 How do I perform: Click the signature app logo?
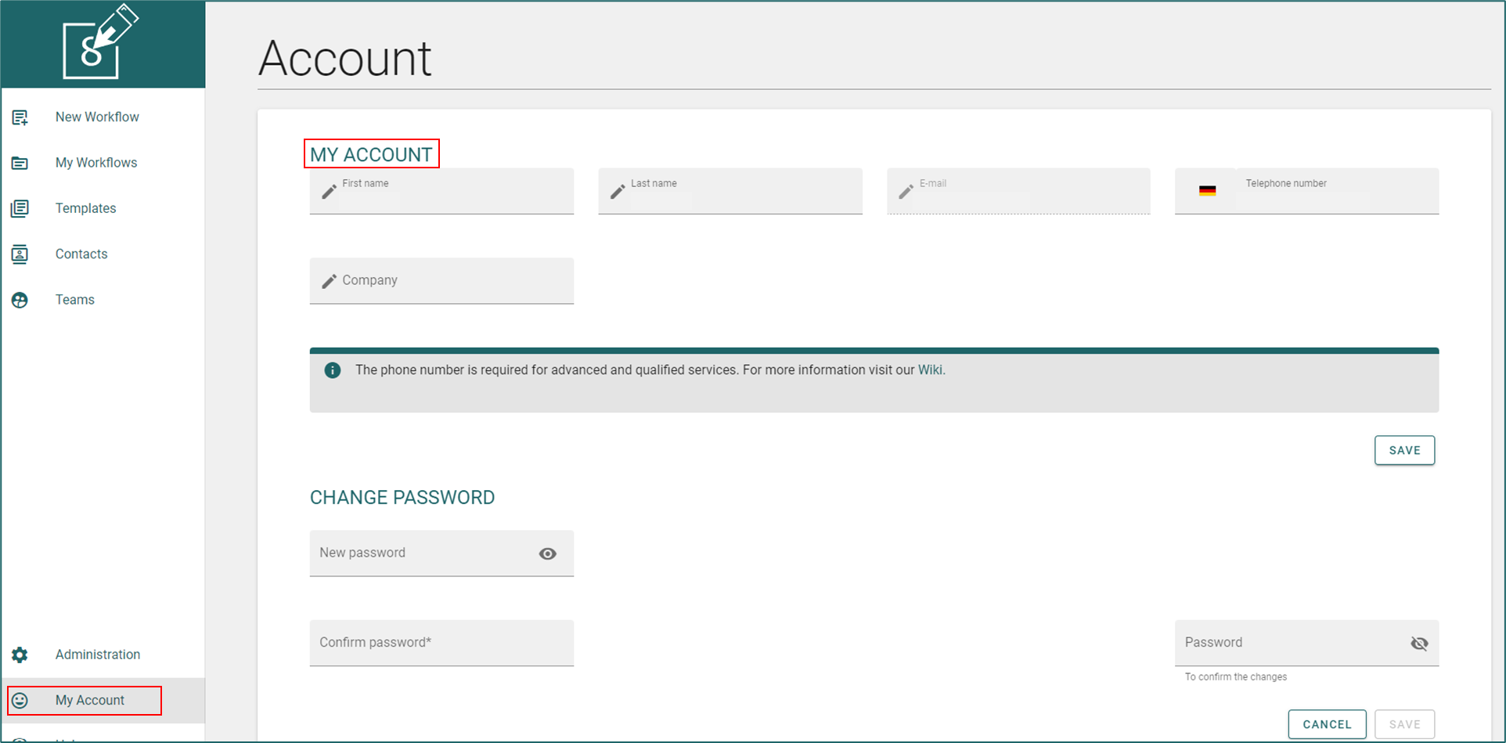point(100,41)
